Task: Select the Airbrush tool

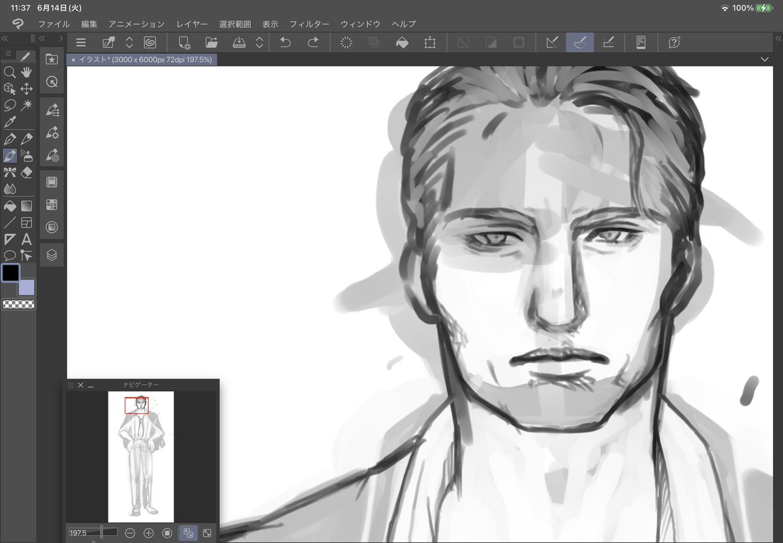Action: pyautogui.click(x=27, y=156)
